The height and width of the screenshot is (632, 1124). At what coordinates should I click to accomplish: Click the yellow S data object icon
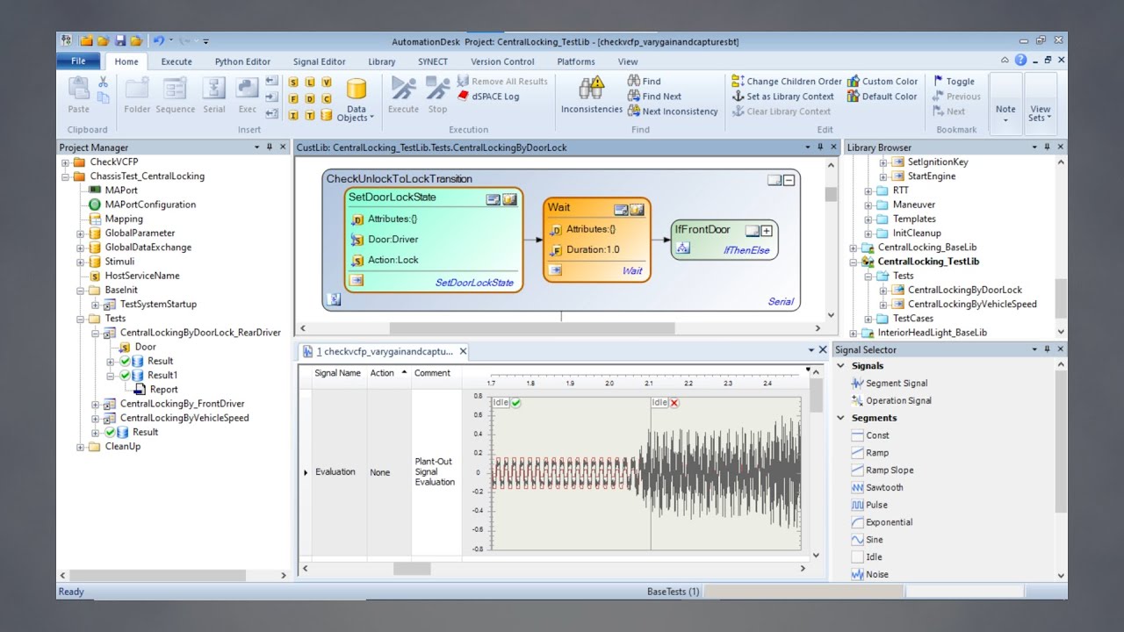294,82
